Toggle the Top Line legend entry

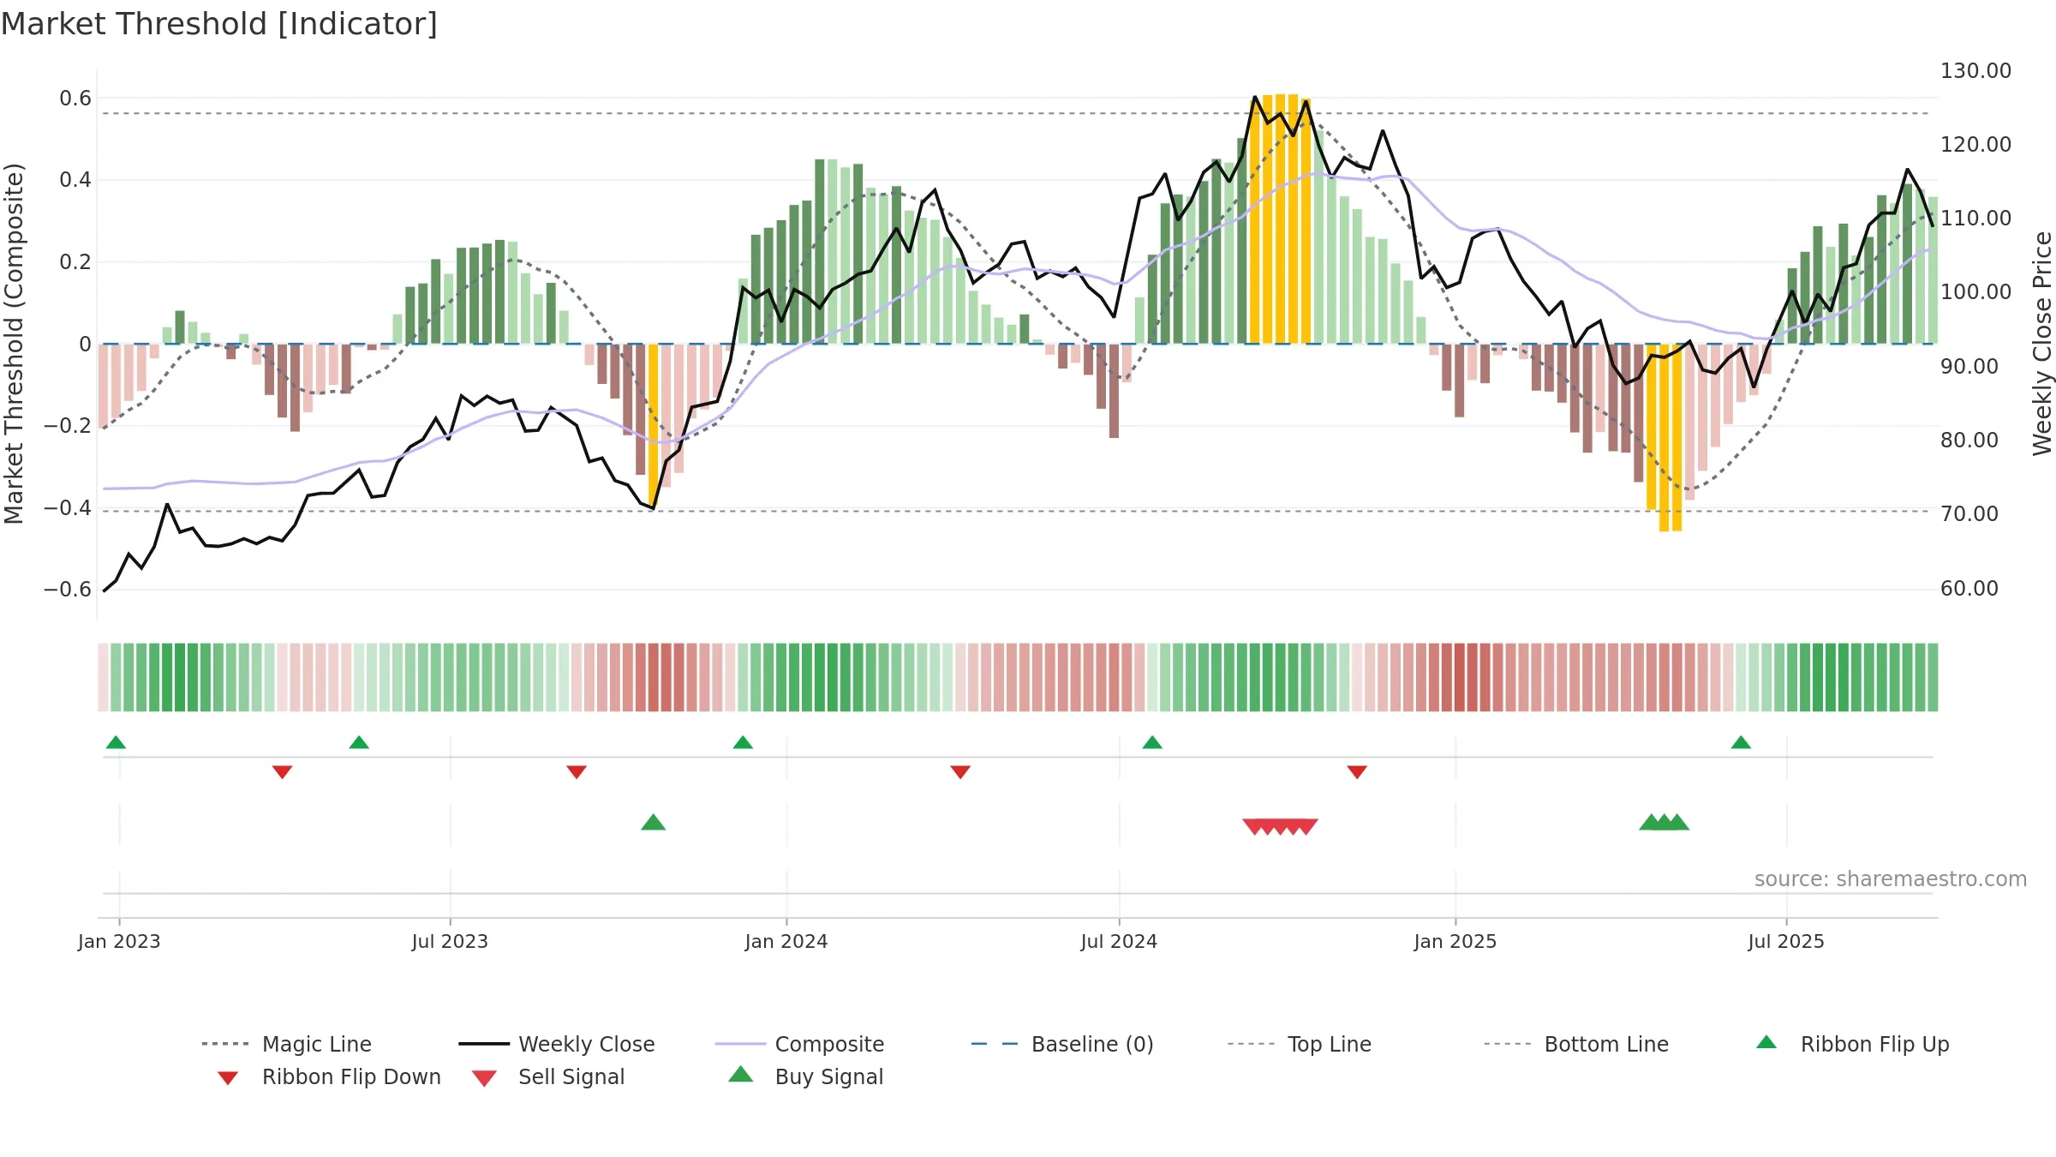pyautogui.click(x=1299, y=1044)
